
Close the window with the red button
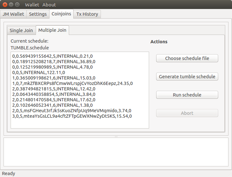coord(5,4)
